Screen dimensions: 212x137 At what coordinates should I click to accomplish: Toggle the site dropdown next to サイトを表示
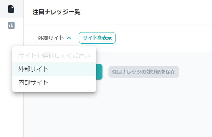coord(54,38)
